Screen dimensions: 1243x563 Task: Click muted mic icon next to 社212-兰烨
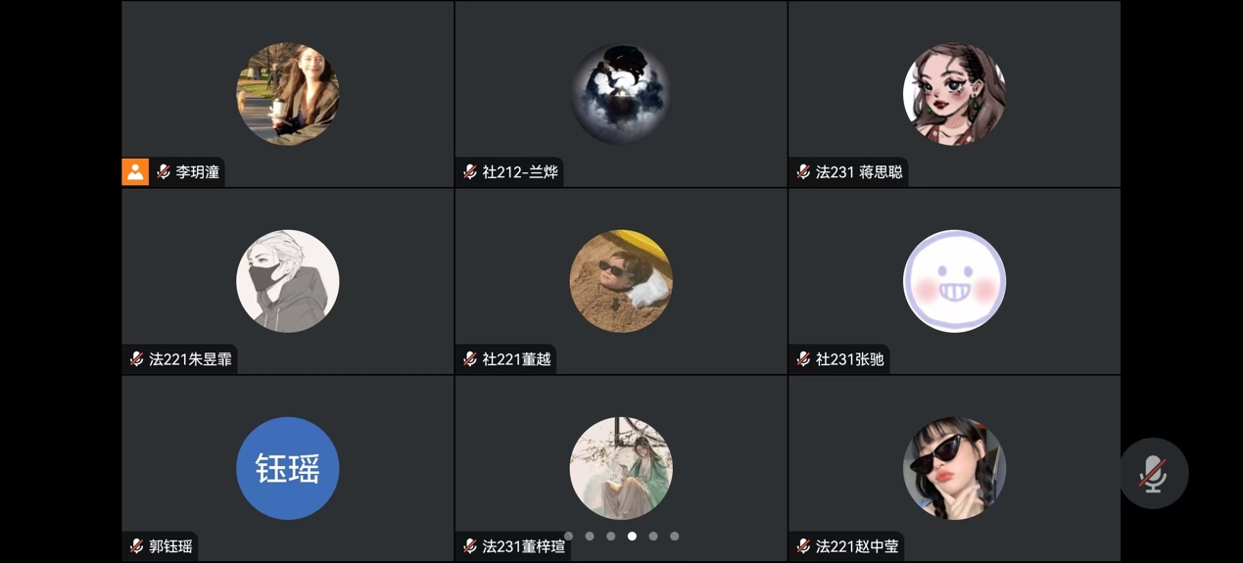point(470,171)
